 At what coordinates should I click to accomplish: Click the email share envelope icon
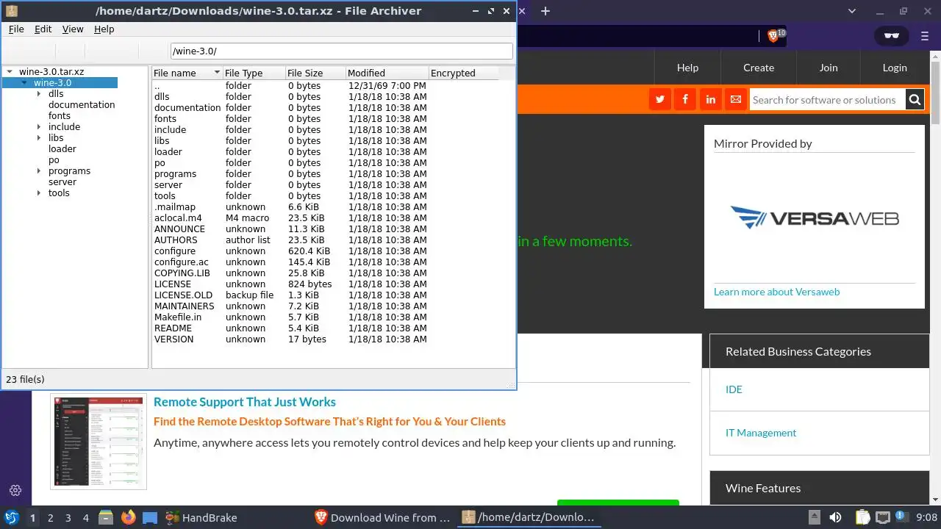pyautogui.click(x=735, y=99)
